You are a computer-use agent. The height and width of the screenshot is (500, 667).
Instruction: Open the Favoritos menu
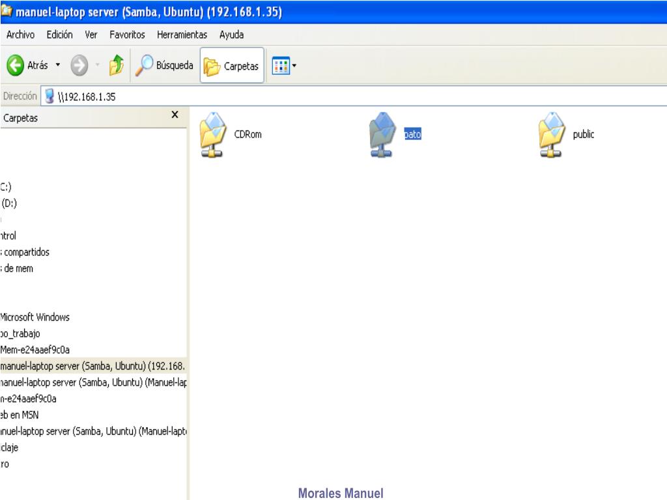[x=127, y=35]
